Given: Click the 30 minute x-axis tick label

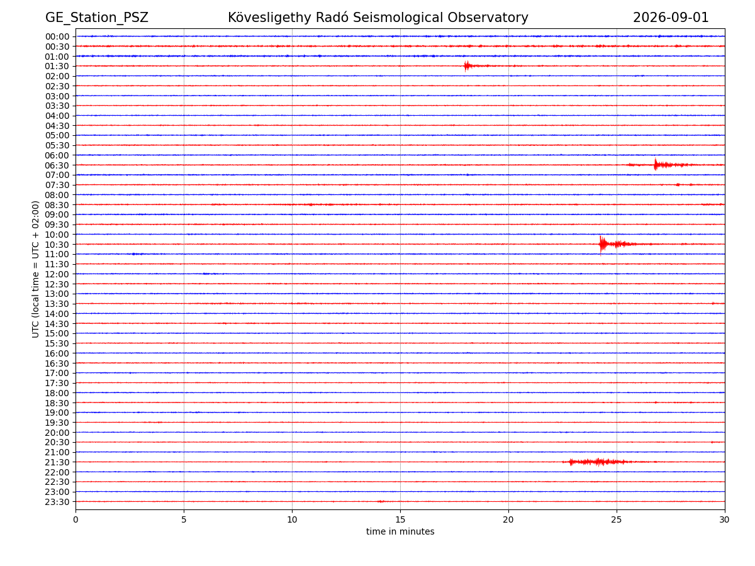Looking at the screenshot, I should click(725, 519).
